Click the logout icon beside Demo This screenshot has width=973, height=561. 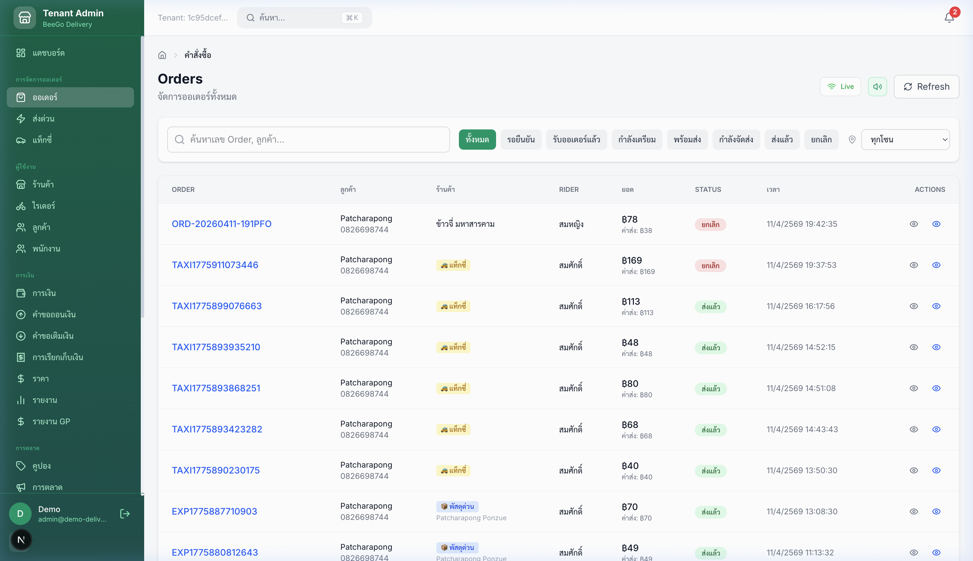click(124, 514)
